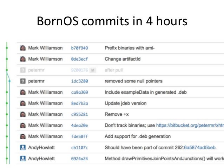Image resolution: width=224 pixels, height=168 pixels.
Task: Click petermr's placeholder avatar on 1dc3280 row
Action: 23,81
